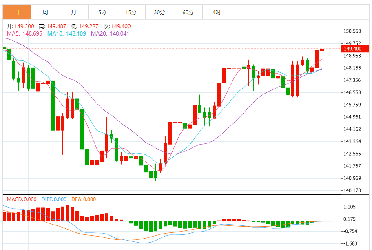This screenshot has width=372, height=250.
Task: Click the MA5: 148.695 legend value
Action: 24,33
